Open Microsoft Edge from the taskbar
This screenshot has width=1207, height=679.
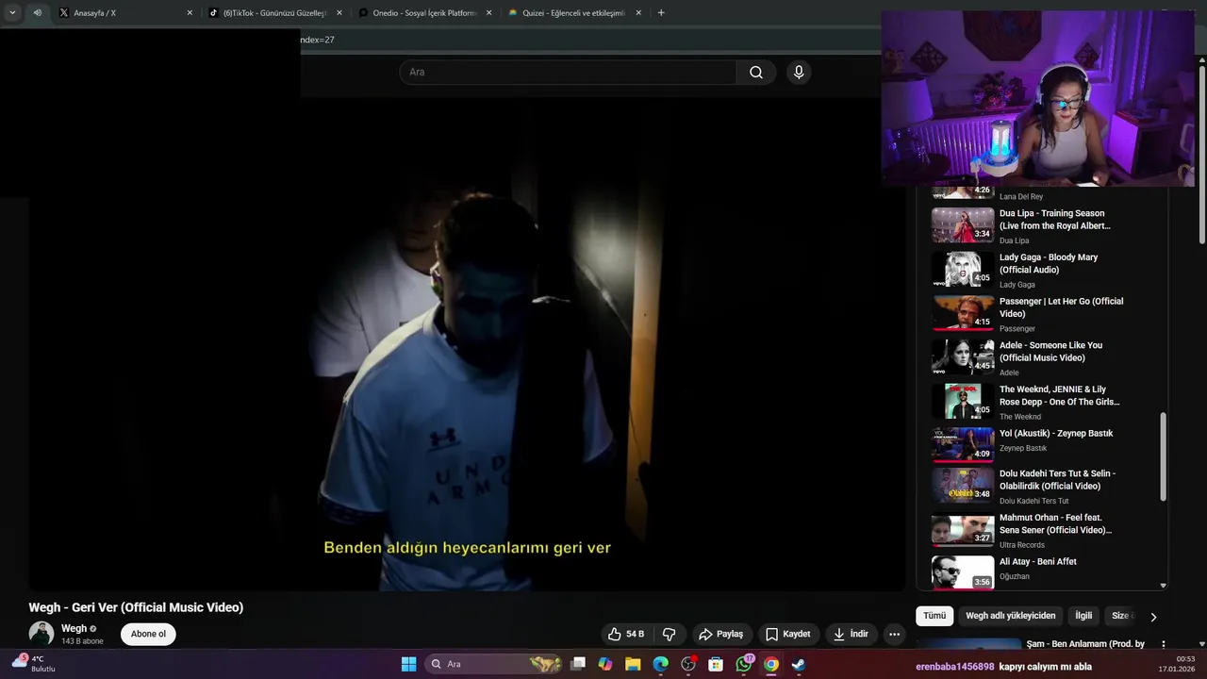coord(660,664)
